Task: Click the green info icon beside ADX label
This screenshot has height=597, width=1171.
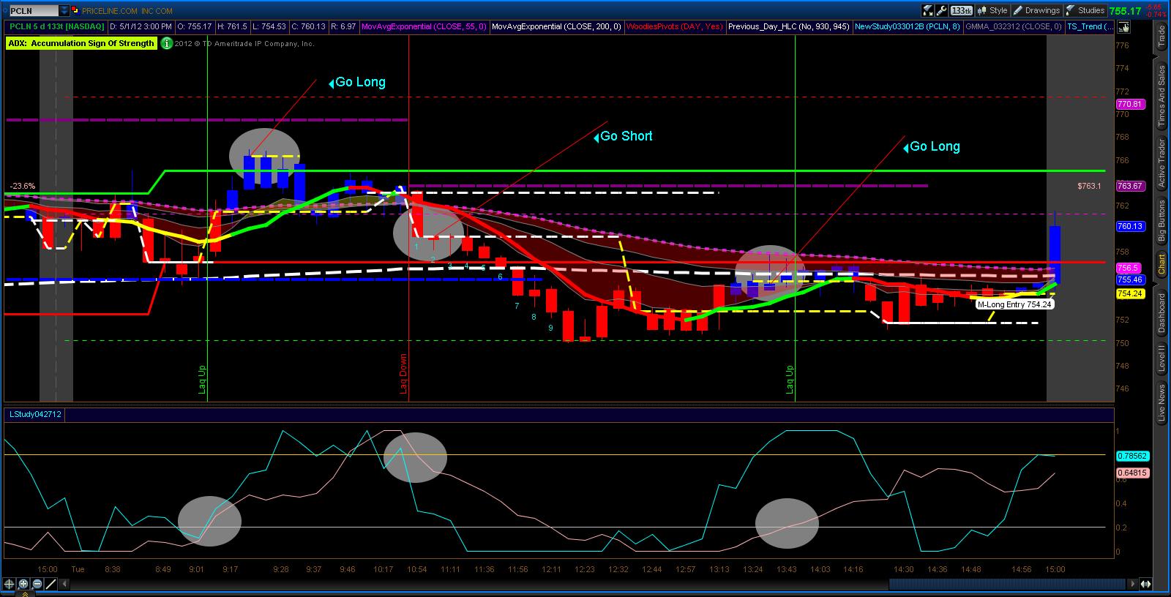Action: 167,43
